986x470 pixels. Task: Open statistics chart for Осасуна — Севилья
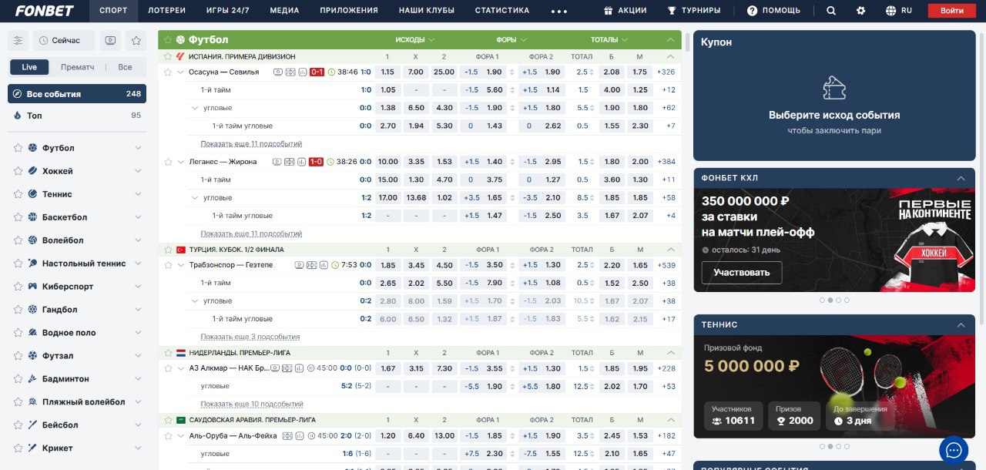tap(302, 72)
